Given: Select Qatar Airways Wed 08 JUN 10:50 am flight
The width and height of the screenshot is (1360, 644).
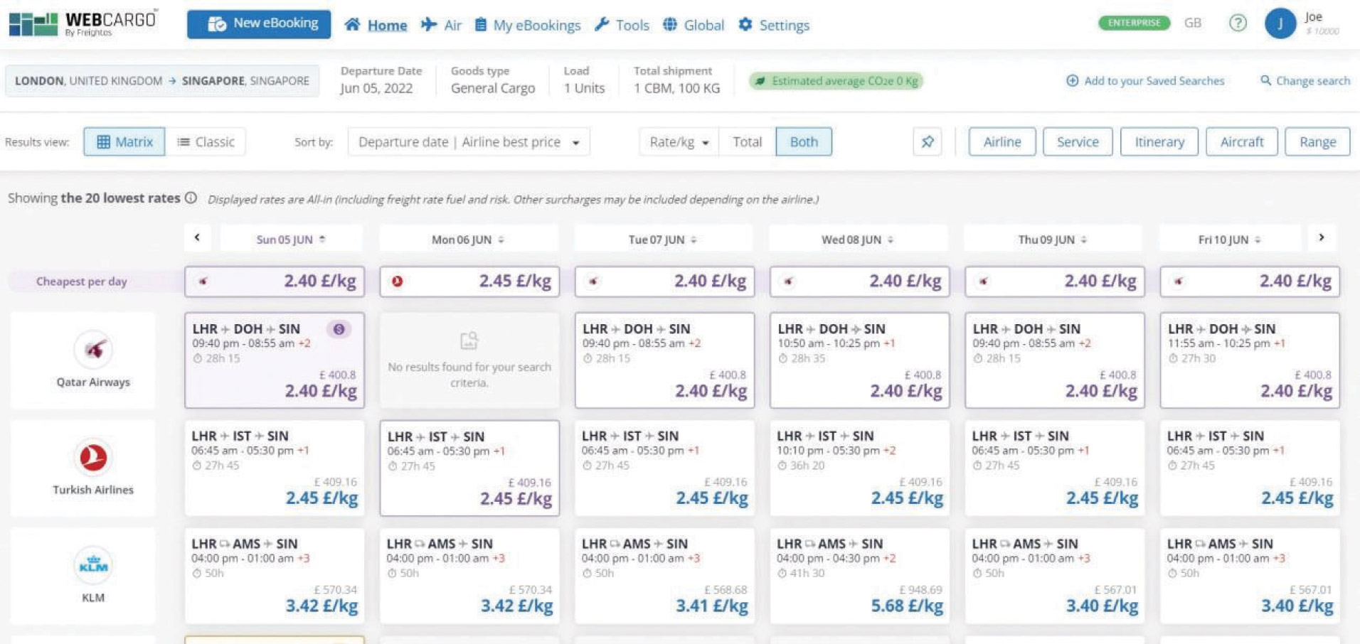Looking at the screenshot, I should (x=859, y=360).
